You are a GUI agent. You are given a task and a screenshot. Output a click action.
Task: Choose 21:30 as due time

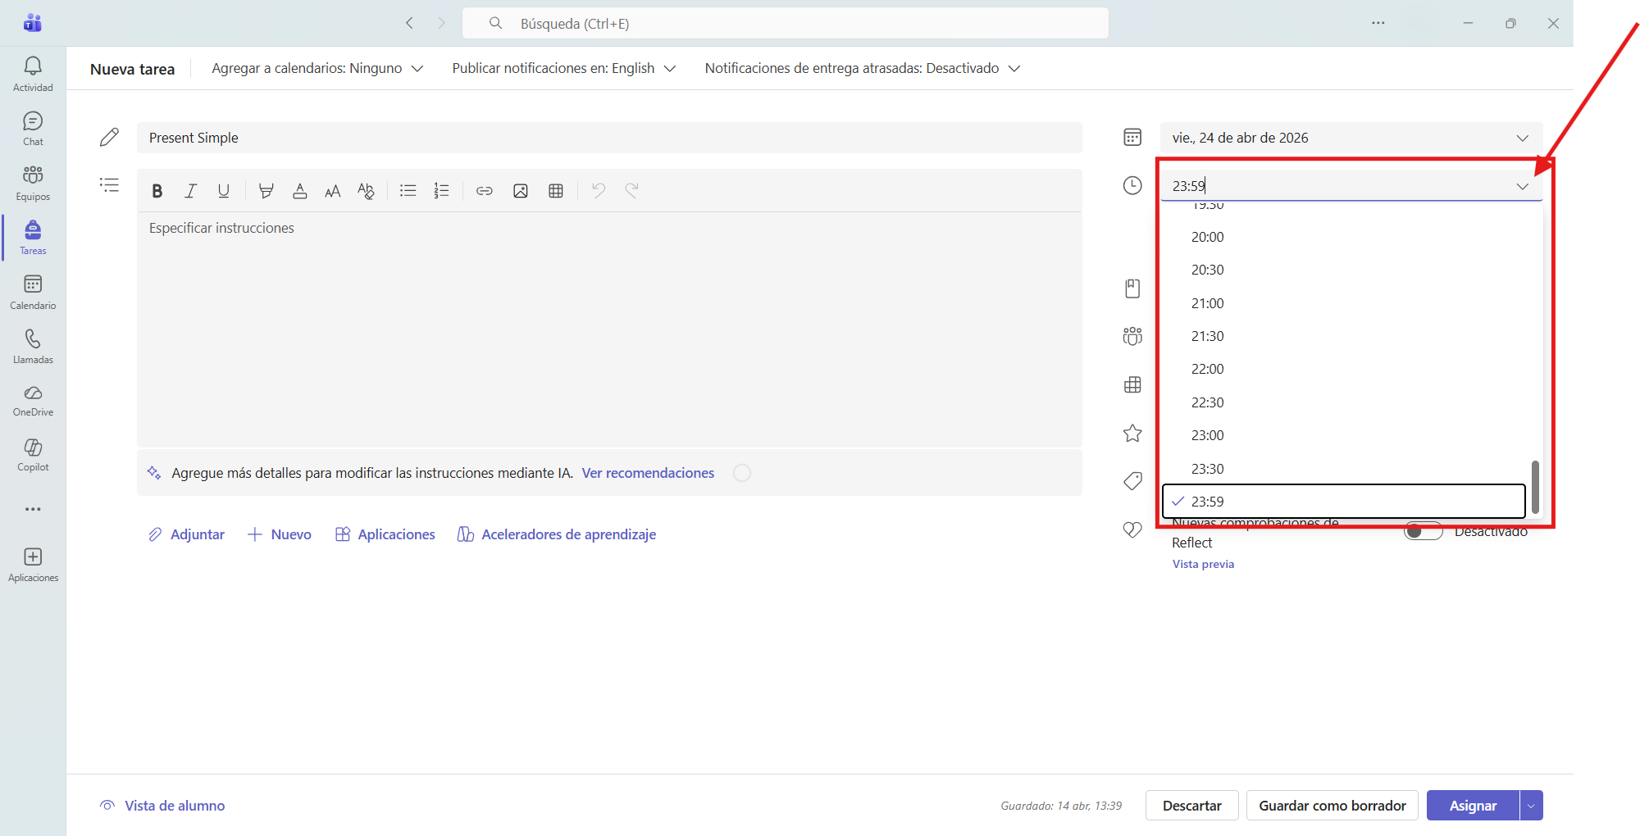pos(1344,336)
